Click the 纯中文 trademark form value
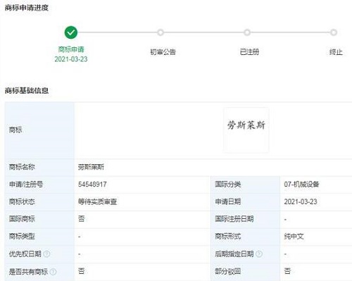 coord(294,237)
